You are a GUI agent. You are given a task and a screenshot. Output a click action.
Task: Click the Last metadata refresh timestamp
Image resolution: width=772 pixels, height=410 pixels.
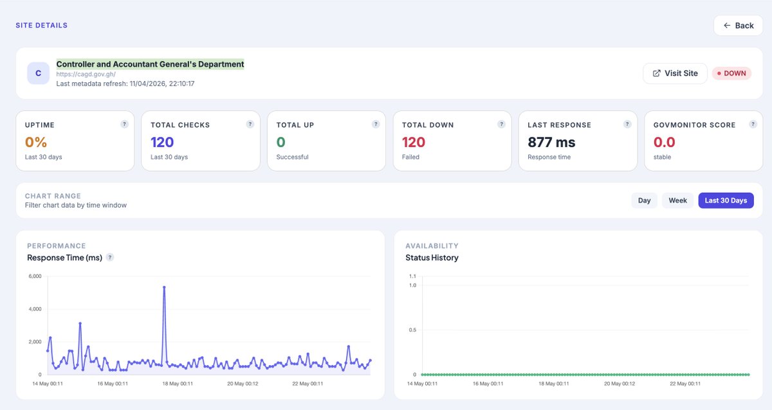125,84
